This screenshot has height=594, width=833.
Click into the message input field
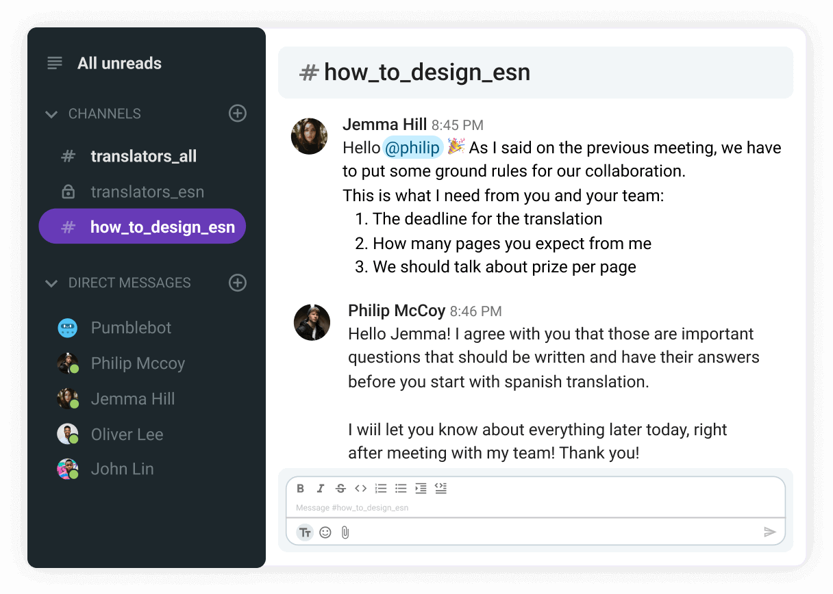534,508
